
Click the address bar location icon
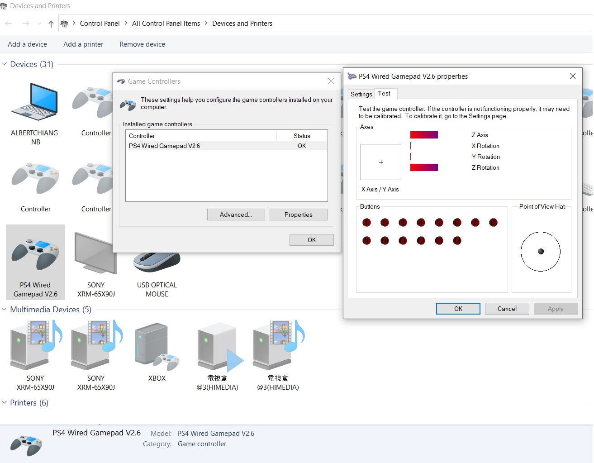tap(64, 24)
